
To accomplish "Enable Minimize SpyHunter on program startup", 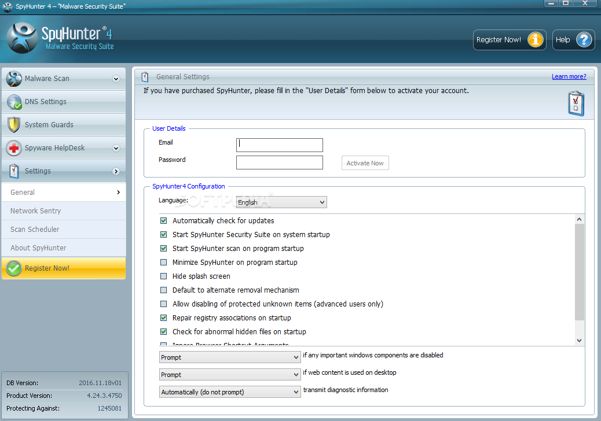I will [164, 262].
